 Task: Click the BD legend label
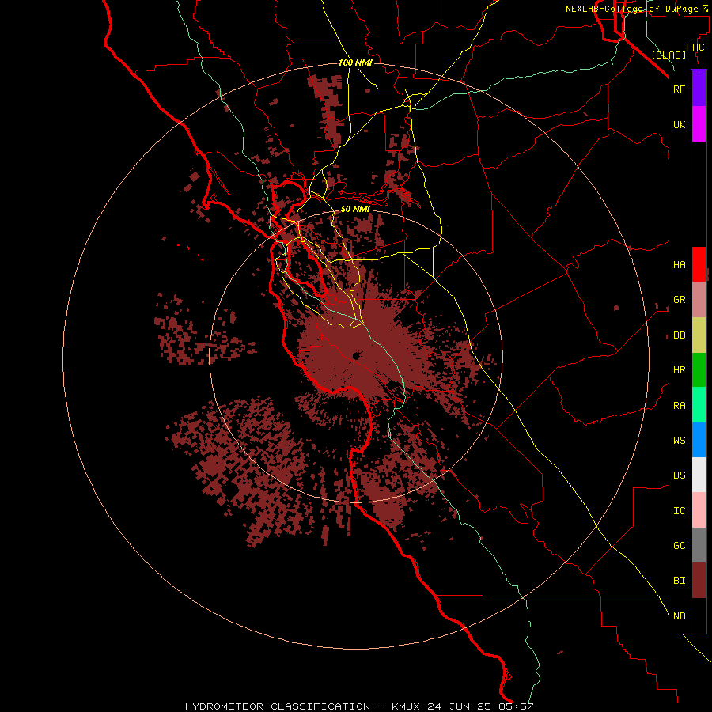[x=679, y=335]
